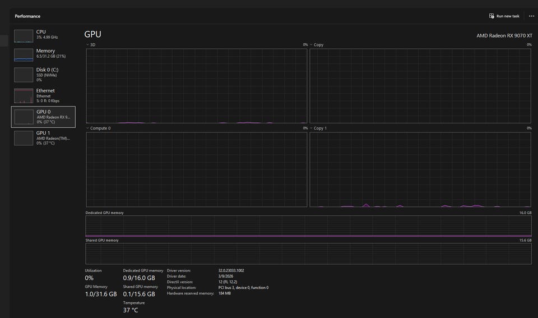Click DirectX version 12 (FL 12.2)
Image resolution: width=538 pixels, height=318 pixels.
point(228,282)
